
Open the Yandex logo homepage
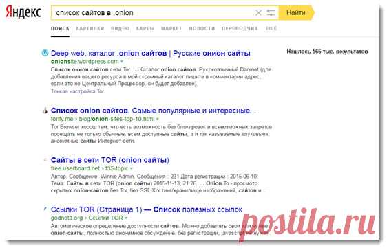tap(23, 12)
